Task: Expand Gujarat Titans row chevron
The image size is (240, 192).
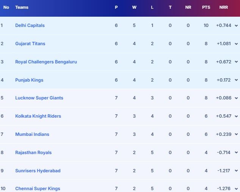Action: pyautogui.click(x=236, y=44)
